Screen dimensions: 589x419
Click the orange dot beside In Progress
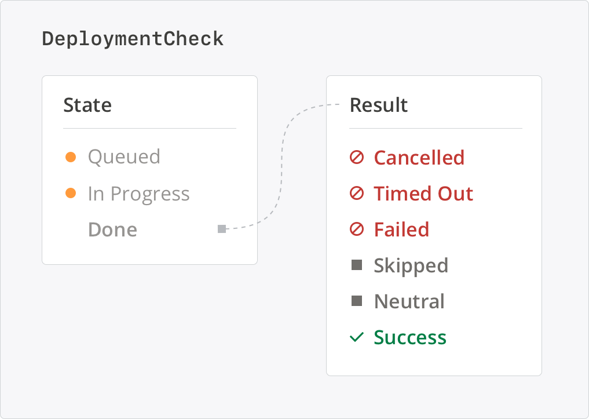click(x=71, y=193)
